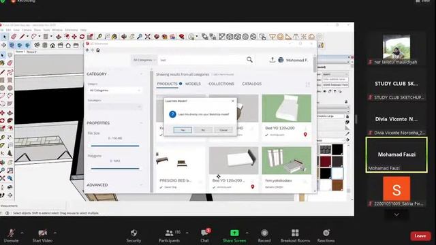Click Share Screen in Zoom

pyautogui.click(x=234, y=235)
